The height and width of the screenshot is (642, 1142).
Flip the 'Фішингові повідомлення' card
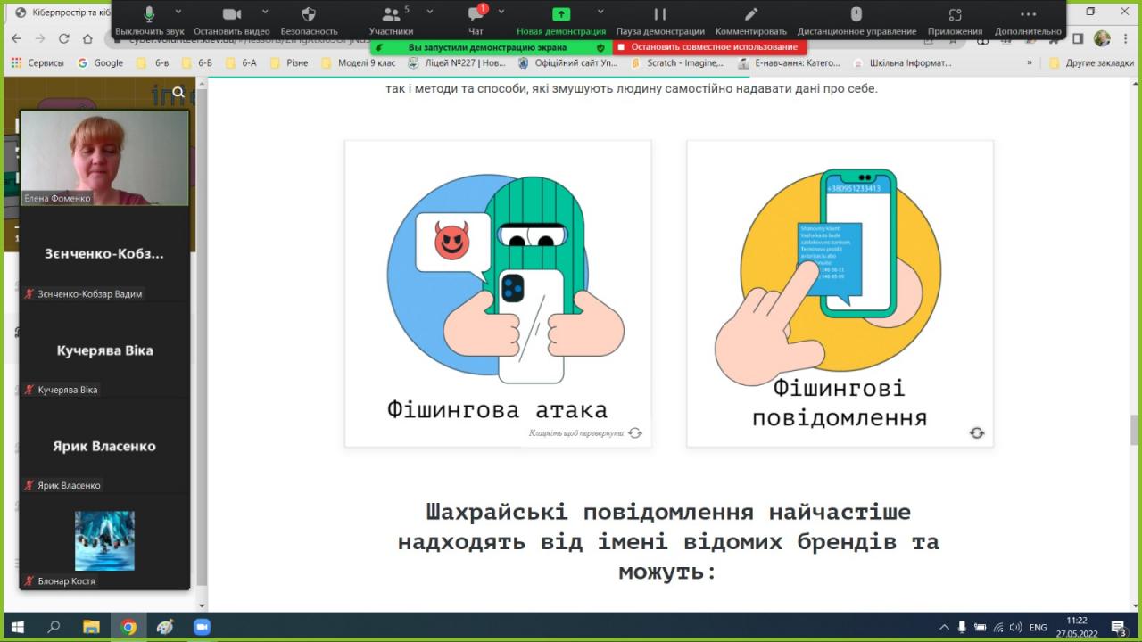coord(977,433)
